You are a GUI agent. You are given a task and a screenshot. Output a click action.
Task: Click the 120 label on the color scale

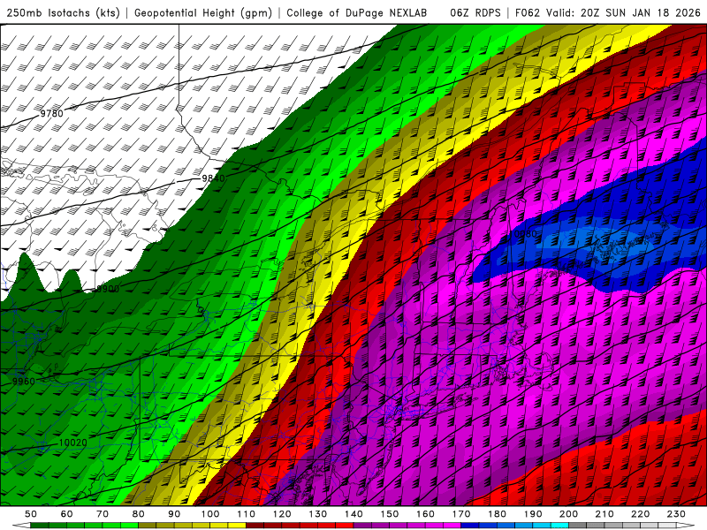point(282,514)
